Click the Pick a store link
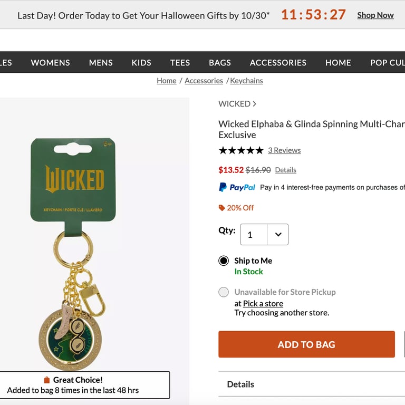 click(263, 303)
